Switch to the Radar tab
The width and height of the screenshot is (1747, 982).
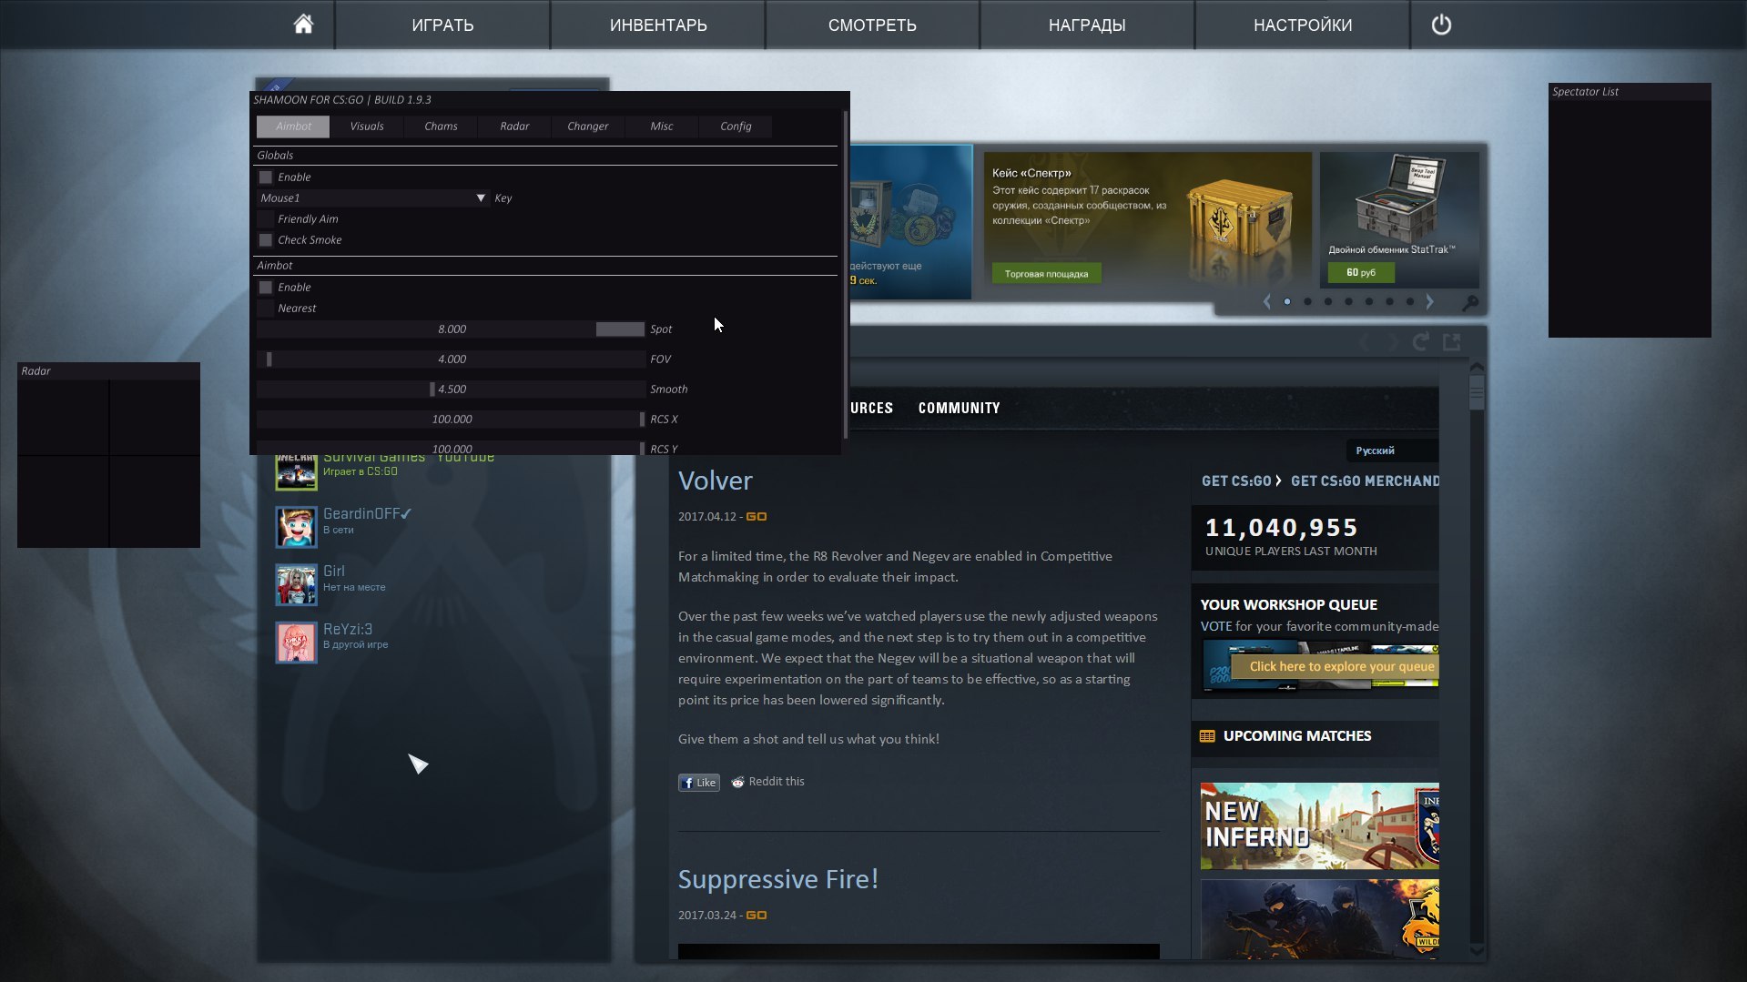pos(514,127)
